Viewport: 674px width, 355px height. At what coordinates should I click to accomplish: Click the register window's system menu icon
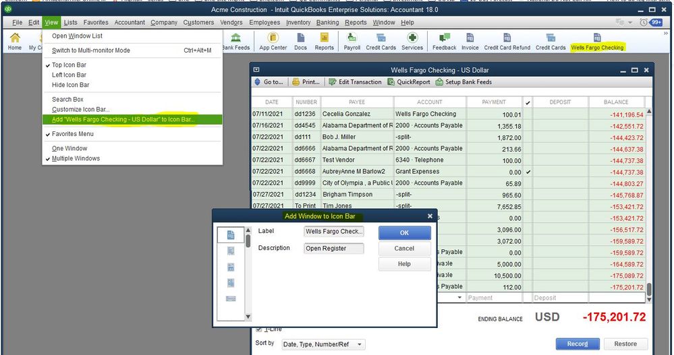pyautogui.click(x=256, y=69)
